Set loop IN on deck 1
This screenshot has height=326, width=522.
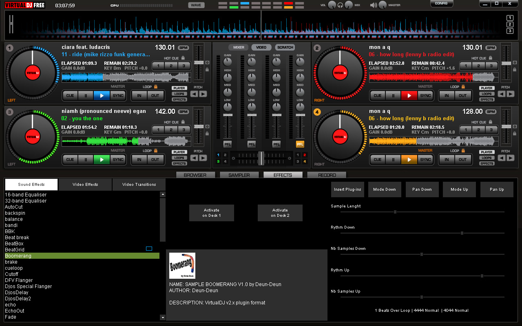point(139,96)
